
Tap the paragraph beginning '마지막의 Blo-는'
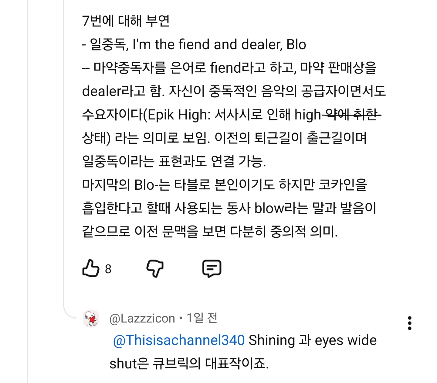pos(229,208)
